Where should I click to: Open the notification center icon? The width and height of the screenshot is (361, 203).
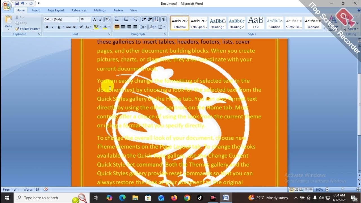coord(354,198)
